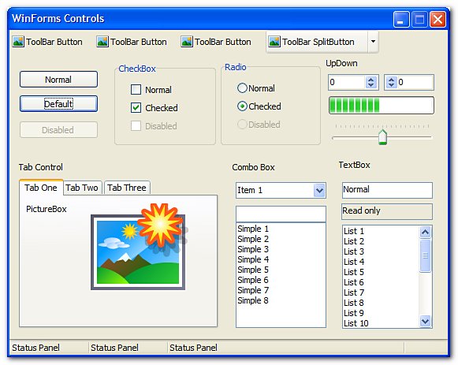This screenshot has height=365, width=458.
Task: Click the first ToolBar Button picture icon
Action: click(18, 42)
